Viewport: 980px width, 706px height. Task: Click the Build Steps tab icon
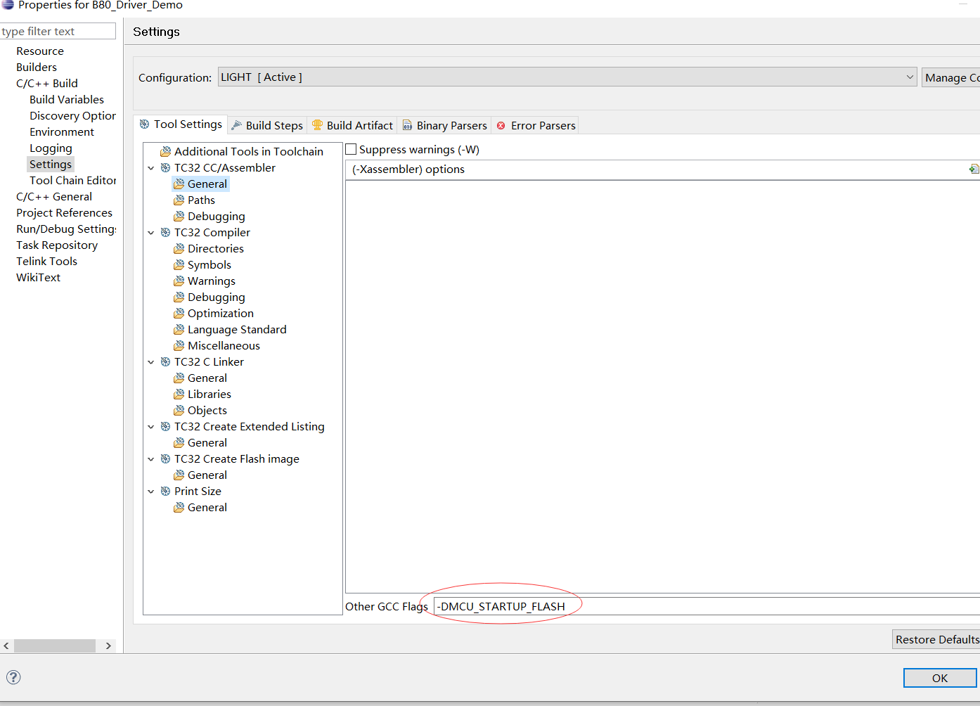point(237,125)
